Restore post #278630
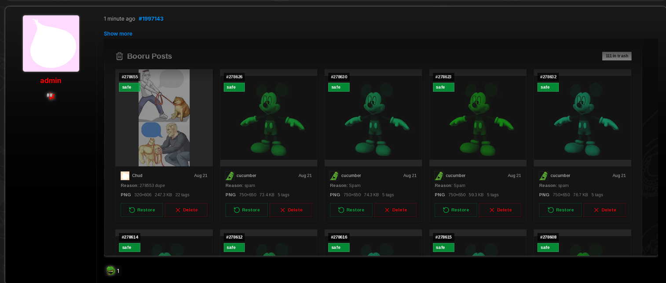The width and height of the screenshot is (666, 283). coord(351,210)
